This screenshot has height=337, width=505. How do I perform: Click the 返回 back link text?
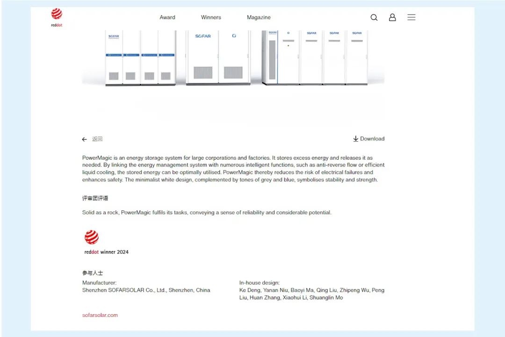pyautogui.click(x=97, y=139)
